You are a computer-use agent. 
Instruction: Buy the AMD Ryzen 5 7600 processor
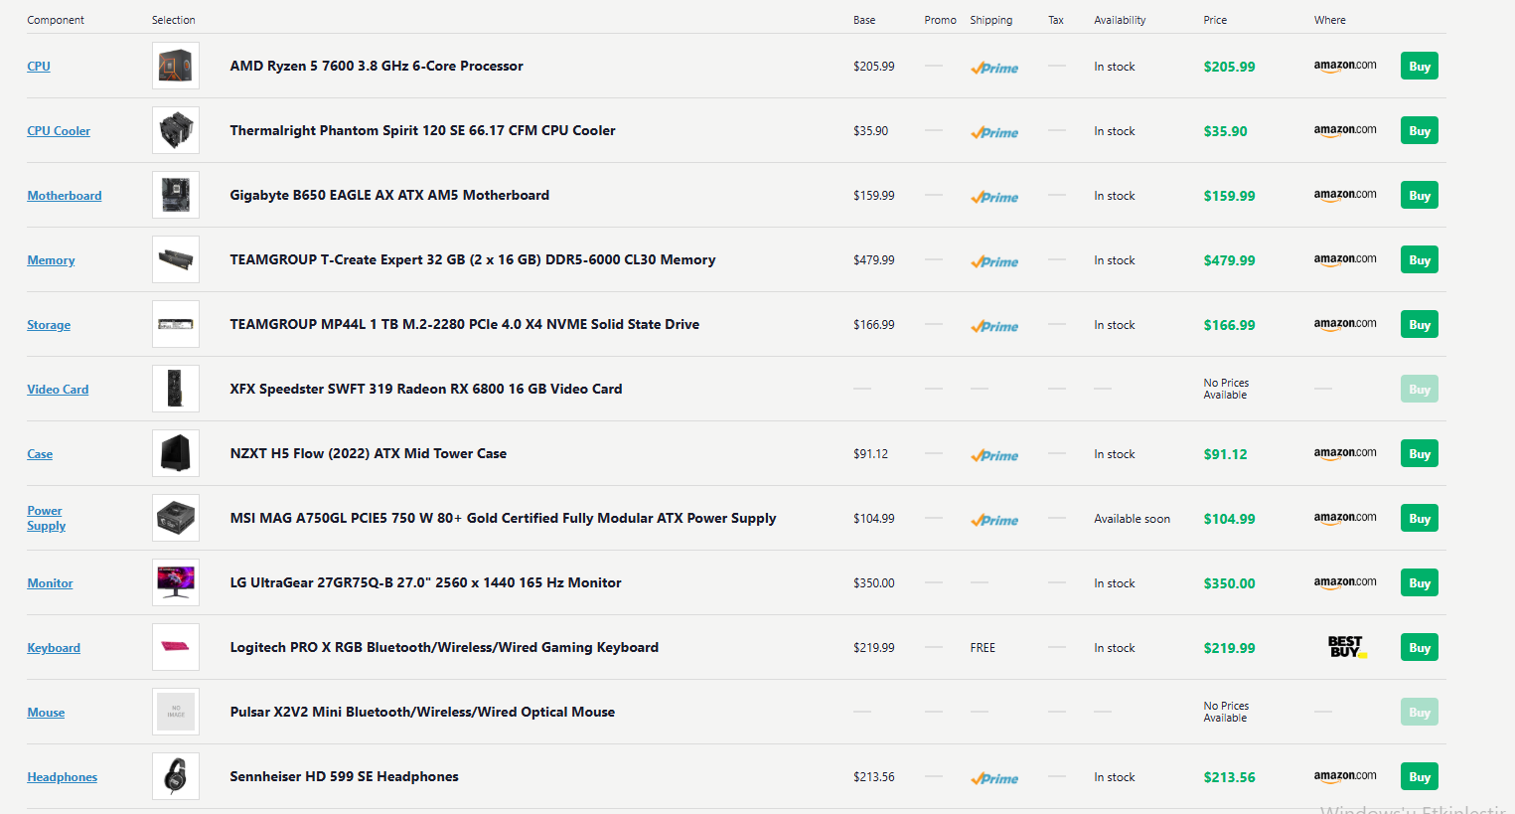(x=1420, y=67)
